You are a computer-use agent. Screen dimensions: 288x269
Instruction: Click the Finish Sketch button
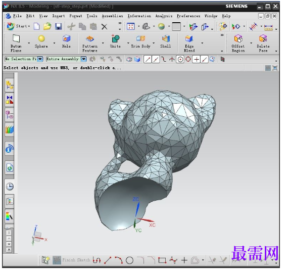[x=72, y=260]
